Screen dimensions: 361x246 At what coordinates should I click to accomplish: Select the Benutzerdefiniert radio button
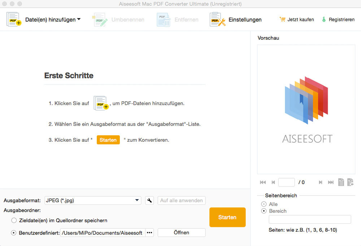(14, 233)
